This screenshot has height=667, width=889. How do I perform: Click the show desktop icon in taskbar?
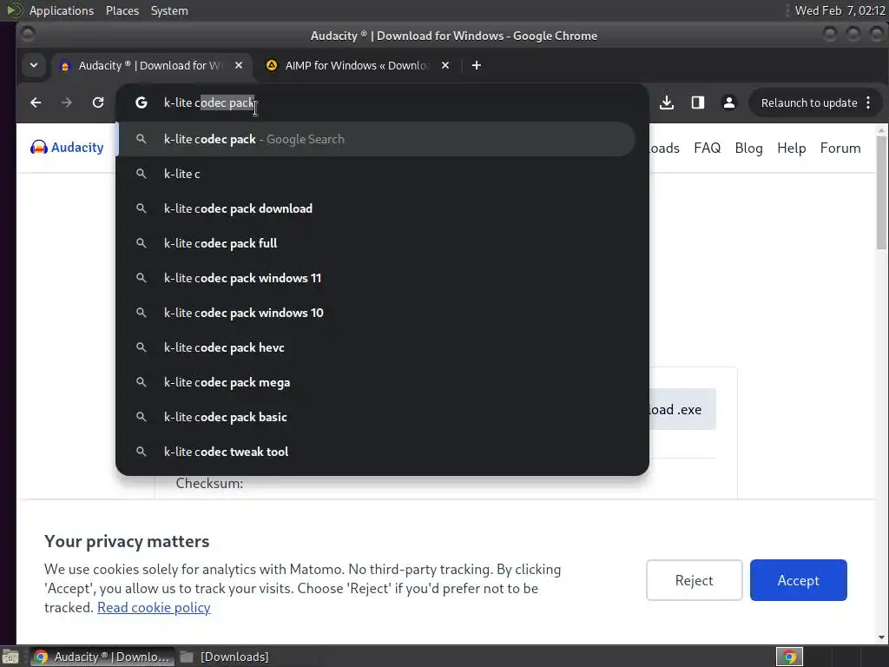[x=10, y=657]
